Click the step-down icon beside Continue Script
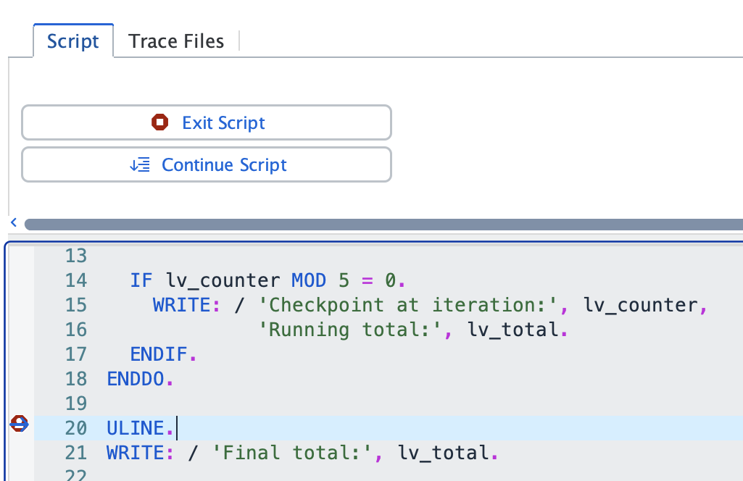The height and width of the screenshot is (481, 743). pyautogui.click(x=140, y=164)
